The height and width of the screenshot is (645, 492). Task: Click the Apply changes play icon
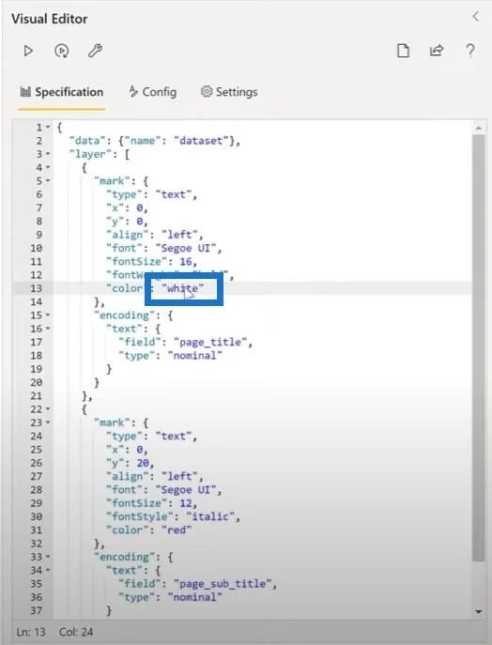[x=28, y=51]
